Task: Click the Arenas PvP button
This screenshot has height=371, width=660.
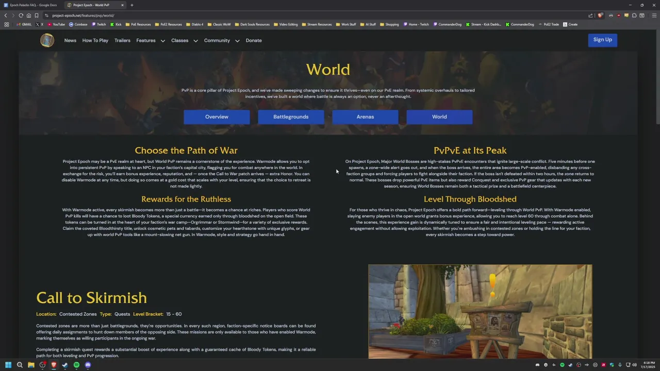Action: click(x=365, y=117)
